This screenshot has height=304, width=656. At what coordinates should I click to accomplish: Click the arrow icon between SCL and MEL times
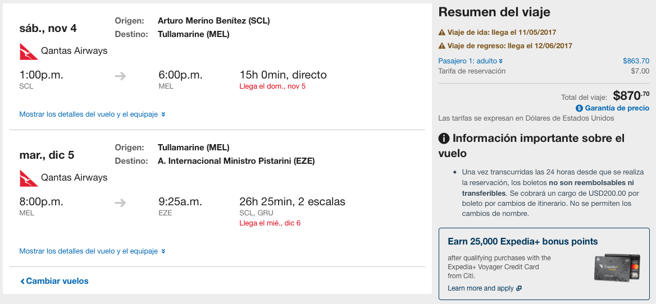(121, 76)
